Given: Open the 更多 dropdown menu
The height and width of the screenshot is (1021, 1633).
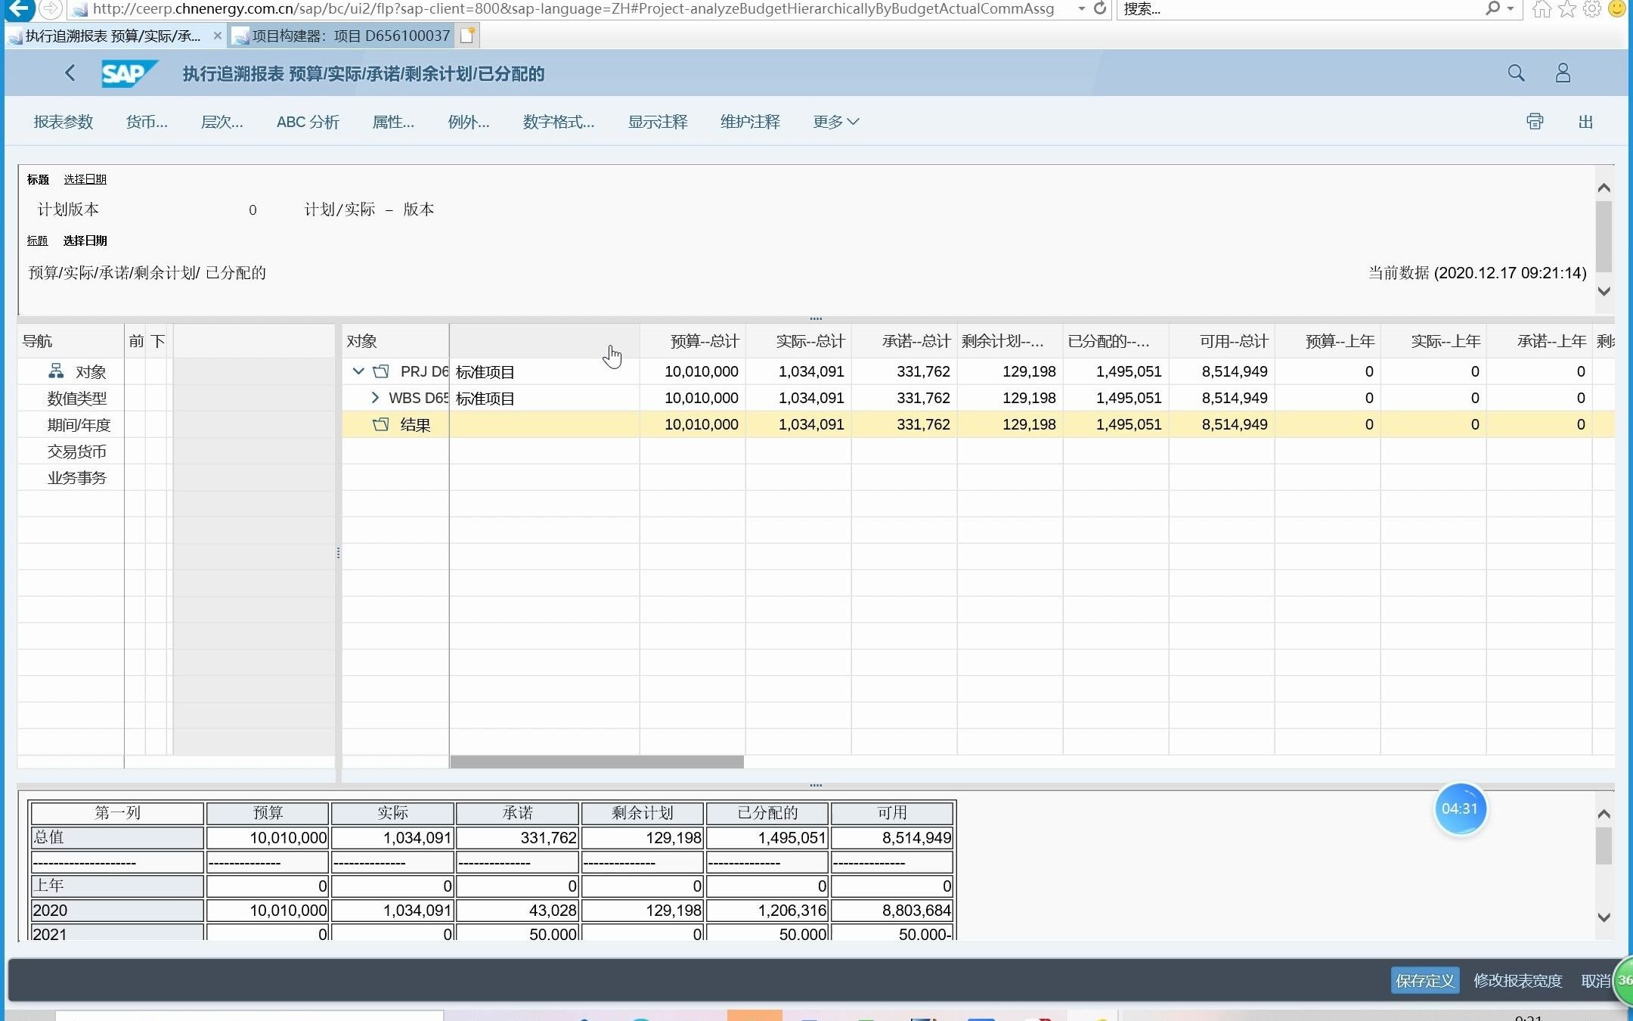Looking at the screenshot, I should pyautogui.click(x=835, y=122).
